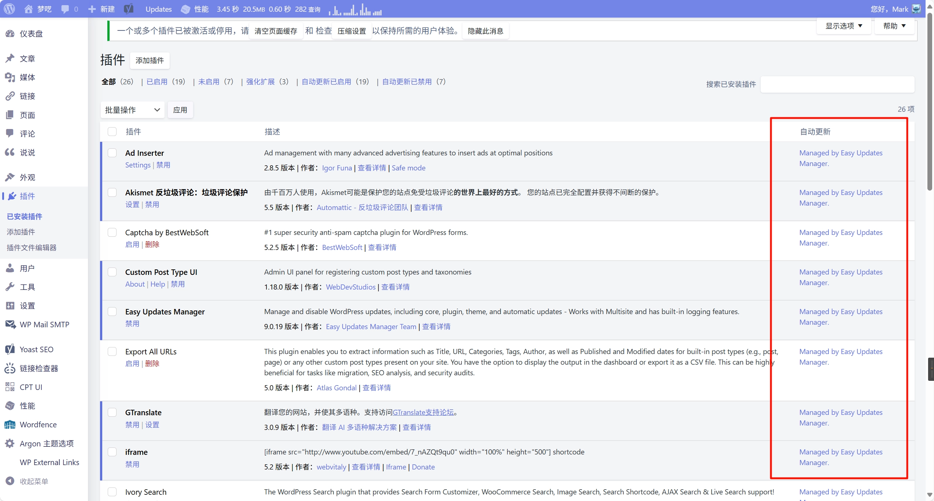Tick the Custom Post Type UI checkbox
The width and height of the screenshot is (934, 501).
tap(112, 272)
